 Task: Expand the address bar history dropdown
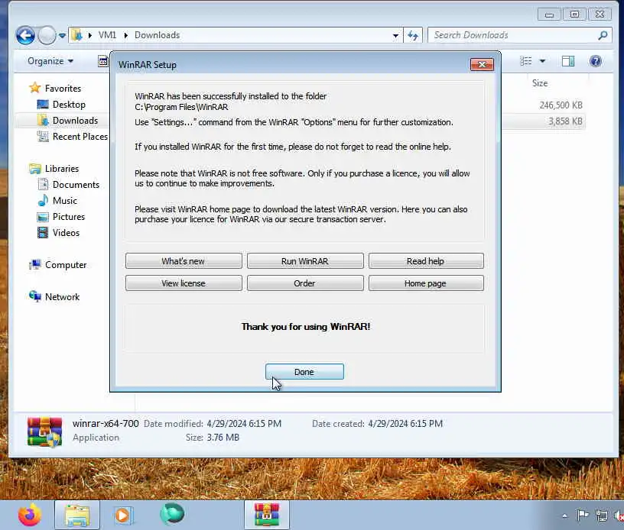tap(395, 35)
